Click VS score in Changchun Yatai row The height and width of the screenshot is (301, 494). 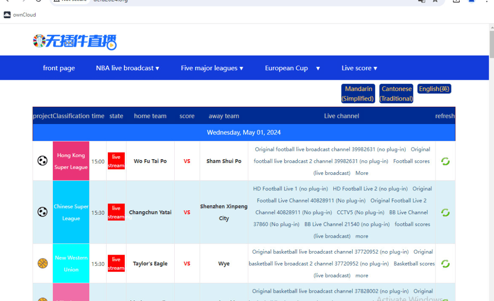(187, 213)
